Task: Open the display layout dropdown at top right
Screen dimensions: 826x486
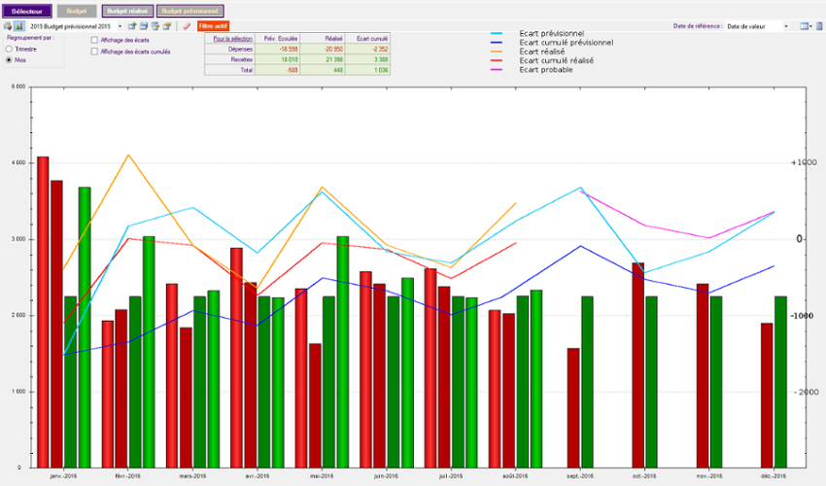Action: pos(805,26)
